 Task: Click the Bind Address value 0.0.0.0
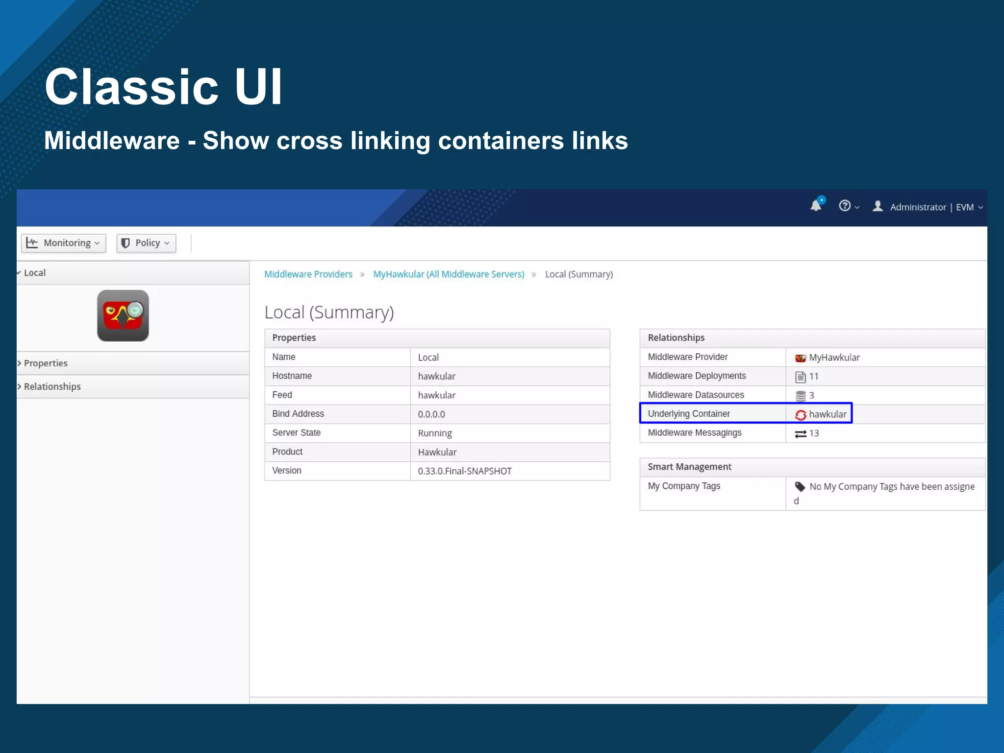[431, 414]
